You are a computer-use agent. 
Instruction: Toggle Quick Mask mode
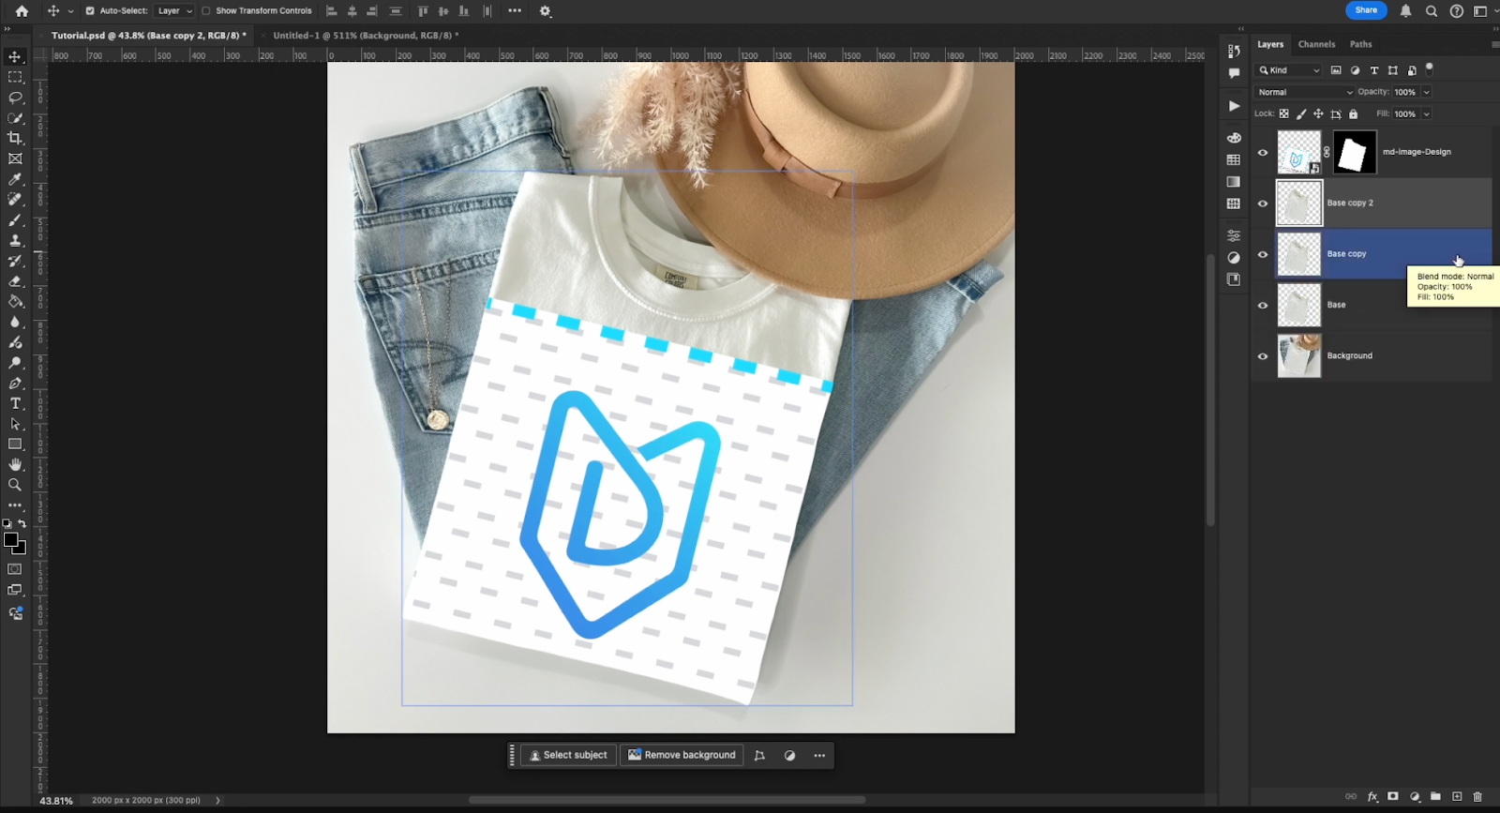coord(15,569)
